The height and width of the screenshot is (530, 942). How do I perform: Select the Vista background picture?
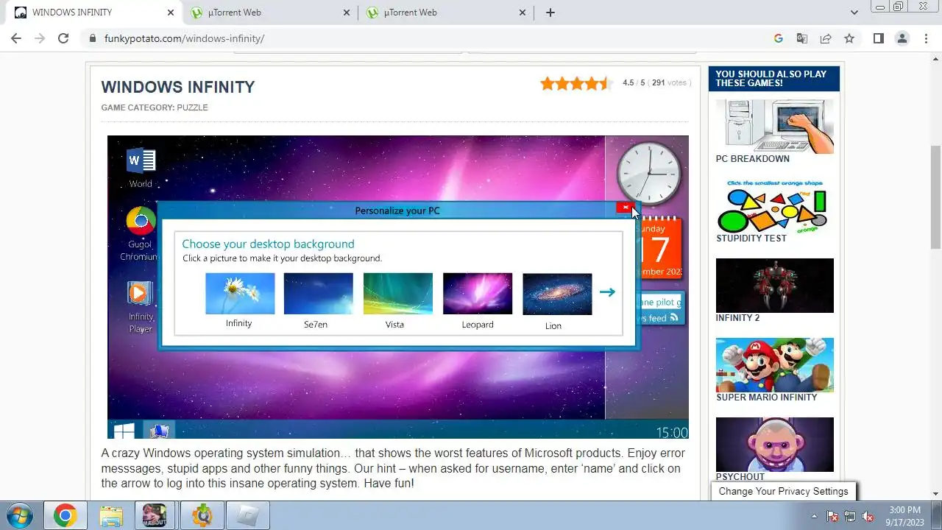397,293
